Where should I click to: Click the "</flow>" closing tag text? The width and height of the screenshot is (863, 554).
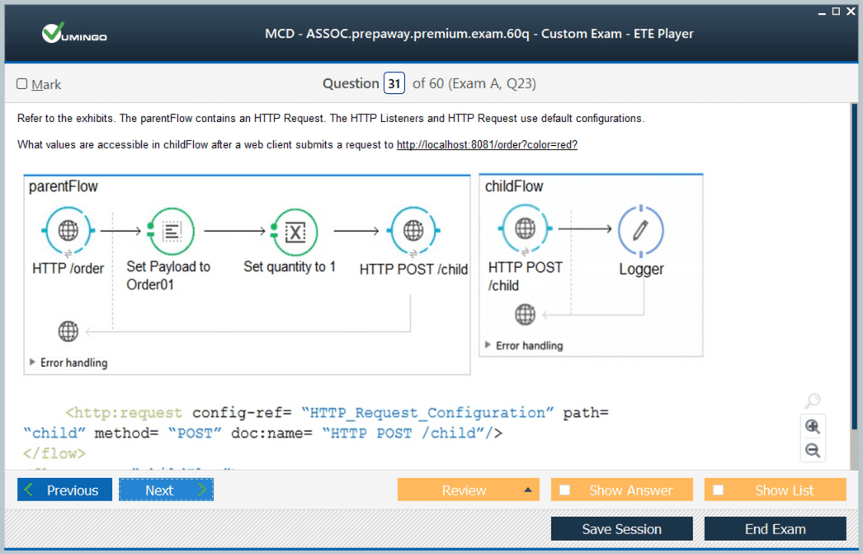[54, 453]
